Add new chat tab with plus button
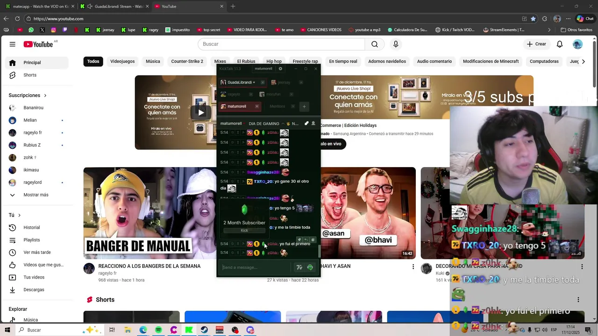The height and width of the screenshot is (336, 598). click(304, 106)
